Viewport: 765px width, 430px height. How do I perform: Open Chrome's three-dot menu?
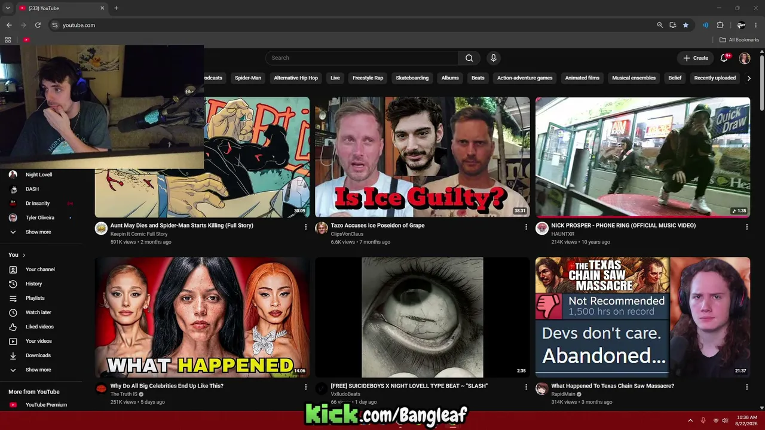click(756, 25)
